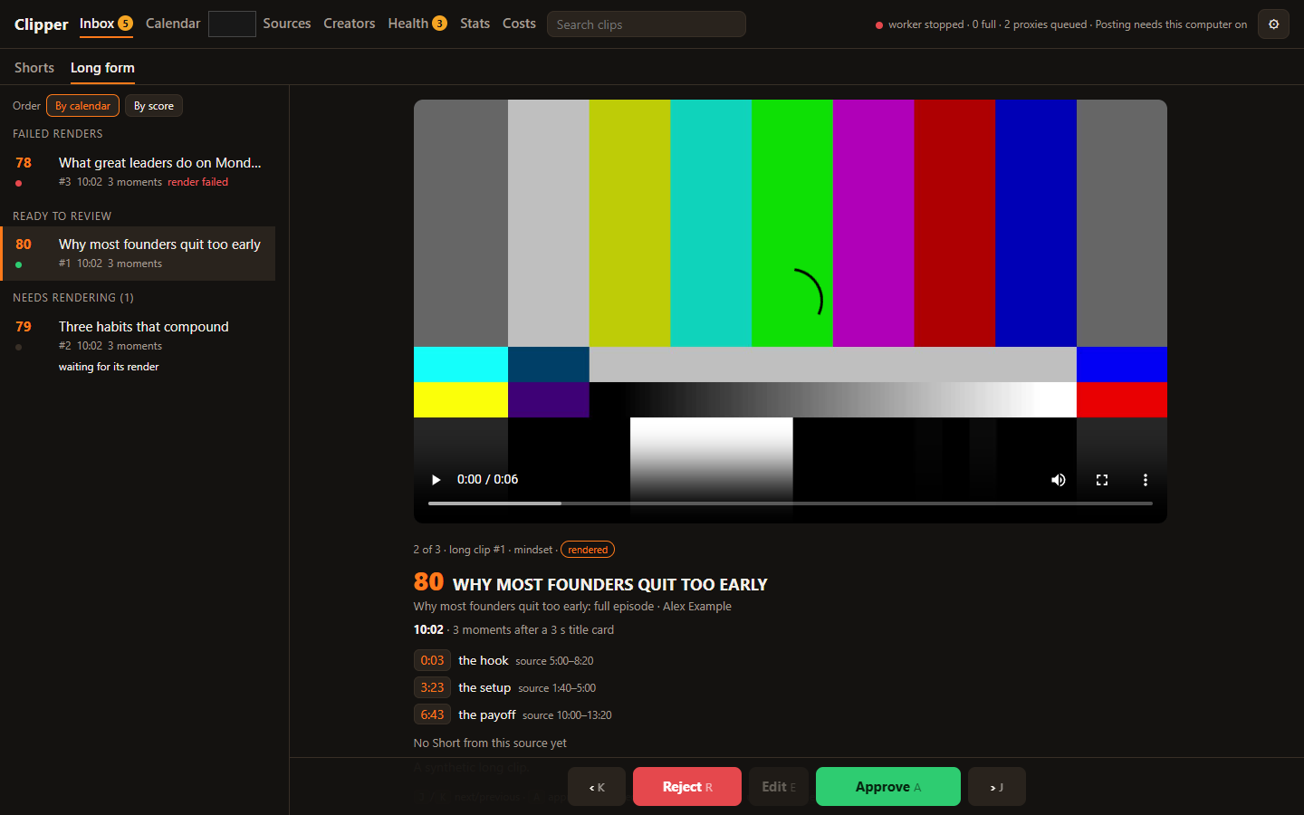Order list By calendar
The image size is (1304, 815).
pos(82,106)
